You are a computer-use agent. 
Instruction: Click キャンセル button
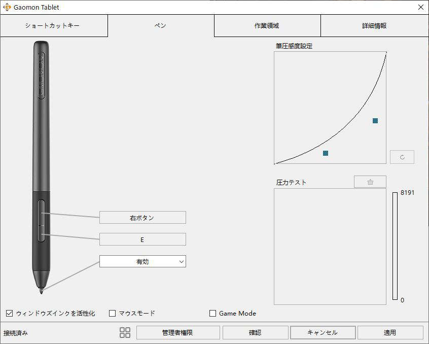pos(323,332)
